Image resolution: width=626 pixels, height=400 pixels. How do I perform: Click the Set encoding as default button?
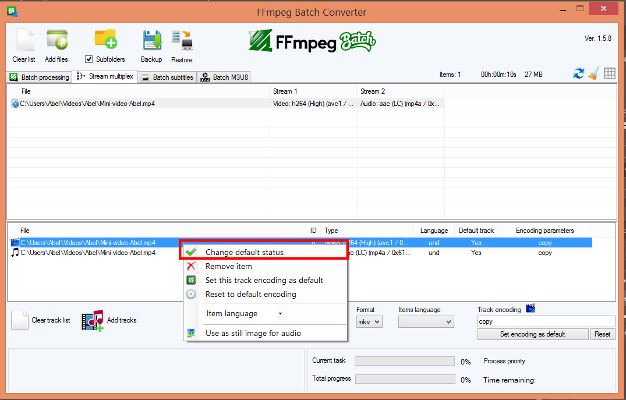533,334
